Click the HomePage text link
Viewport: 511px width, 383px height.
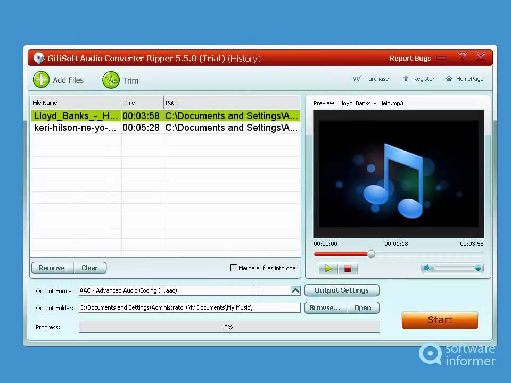(469, 79)
